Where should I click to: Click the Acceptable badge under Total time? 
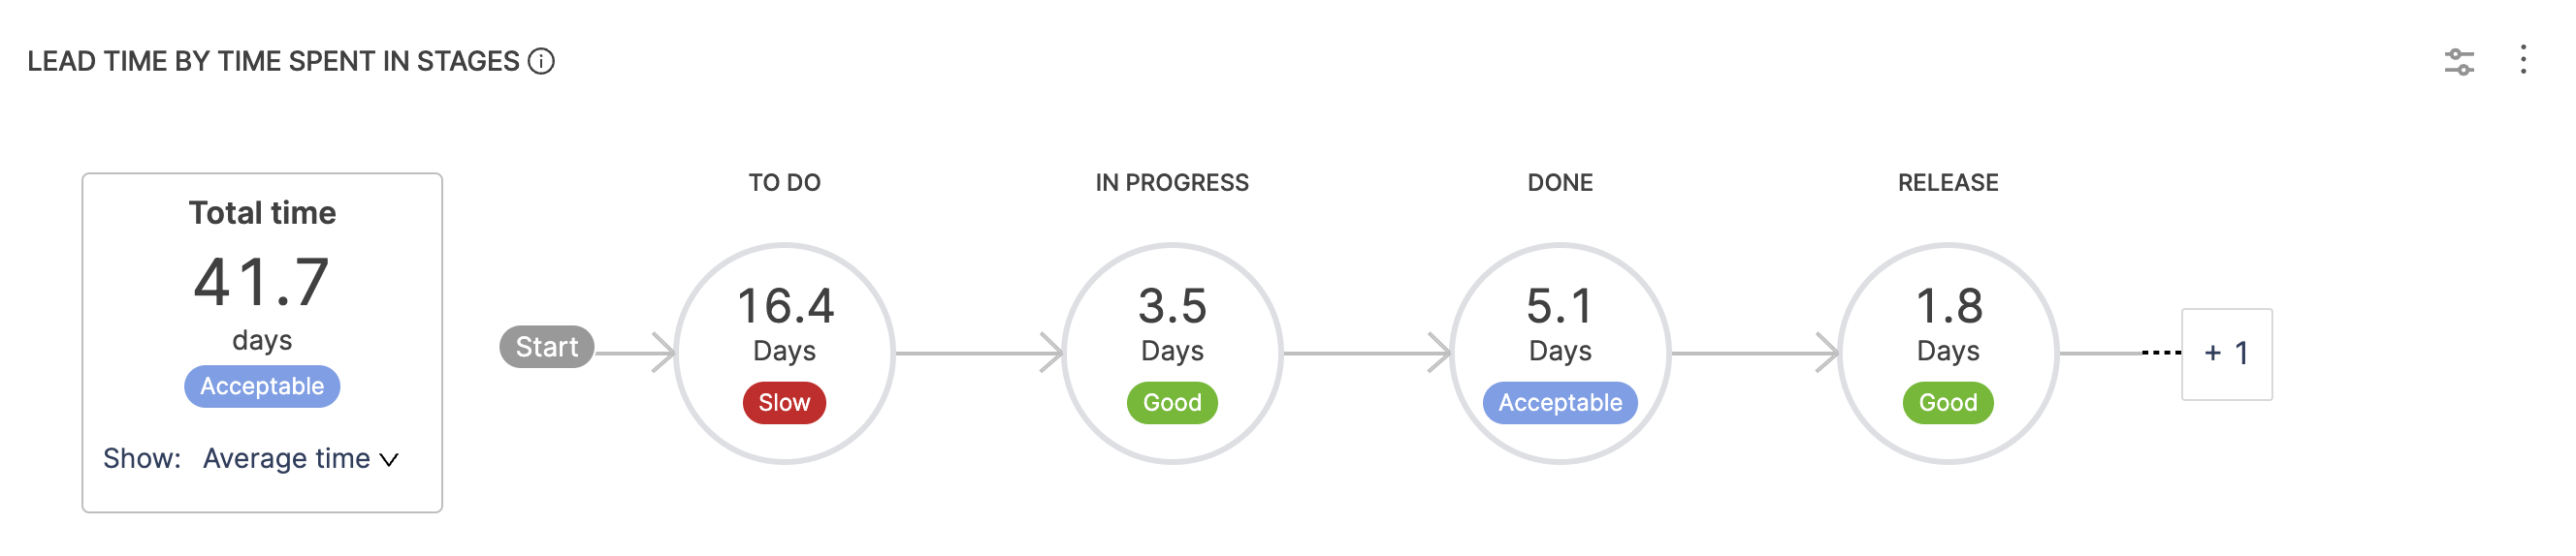pos(262,386)
